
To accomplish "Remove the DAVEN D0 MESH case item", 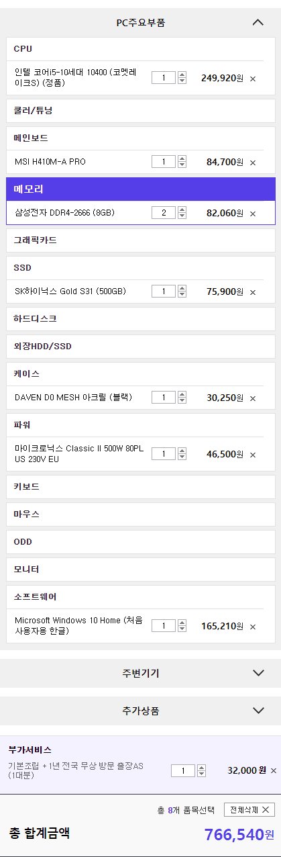I will pyautogui.click(x=253, y=398).
